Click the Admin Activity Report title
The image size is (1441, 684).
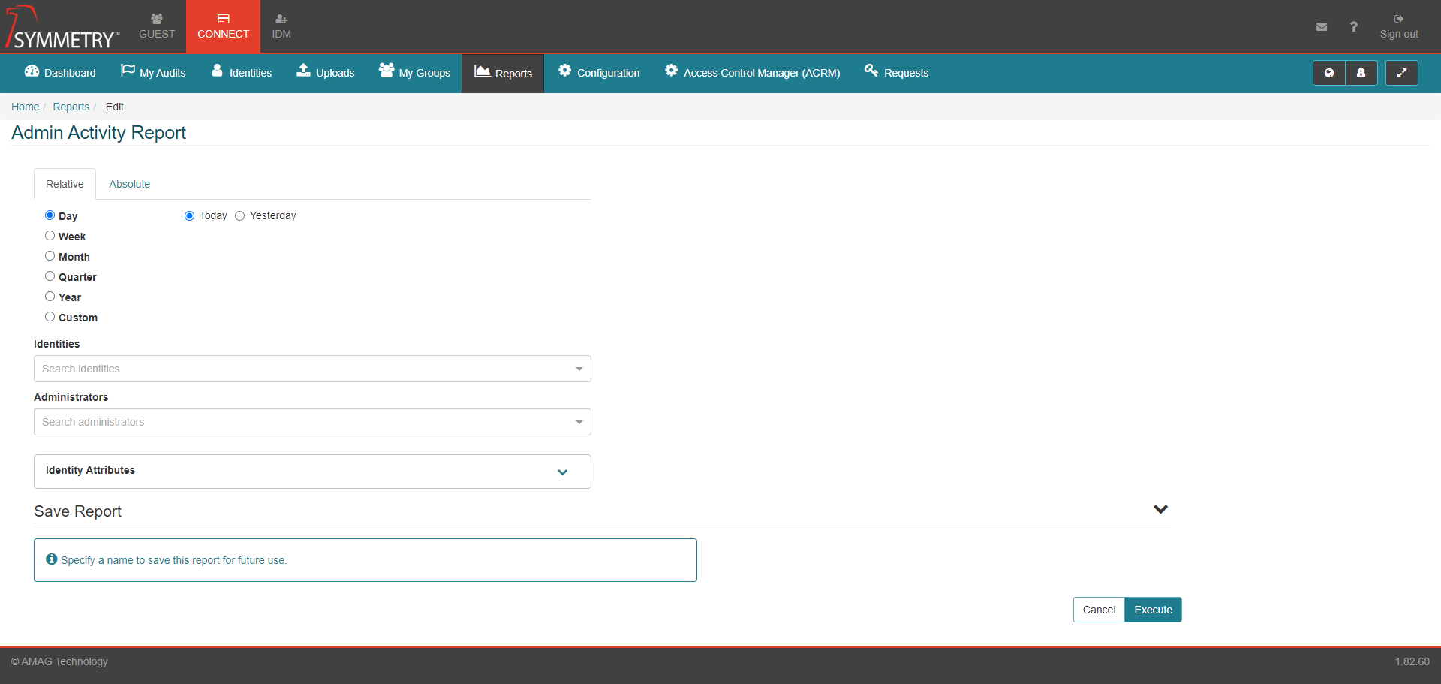pyautogui.click(x=98, y=133)
